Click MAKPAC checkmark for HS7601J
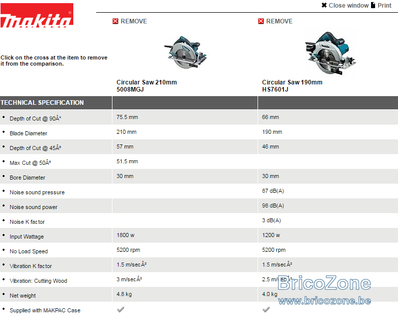 coord(266,310)
